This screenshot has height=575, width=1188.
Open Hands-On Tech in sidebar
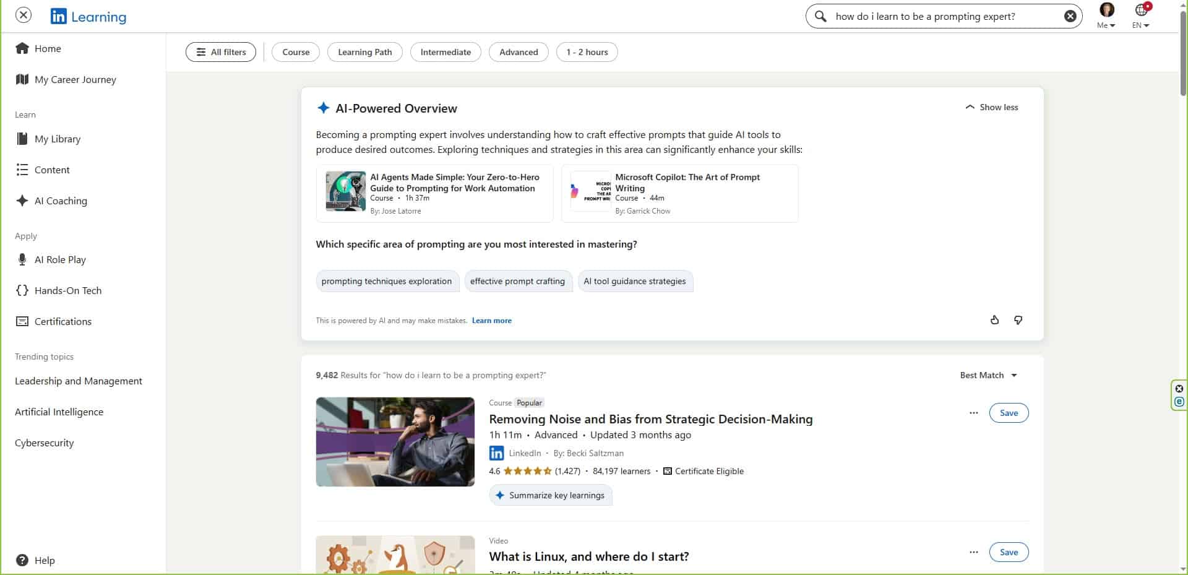(x=67, y=290)
